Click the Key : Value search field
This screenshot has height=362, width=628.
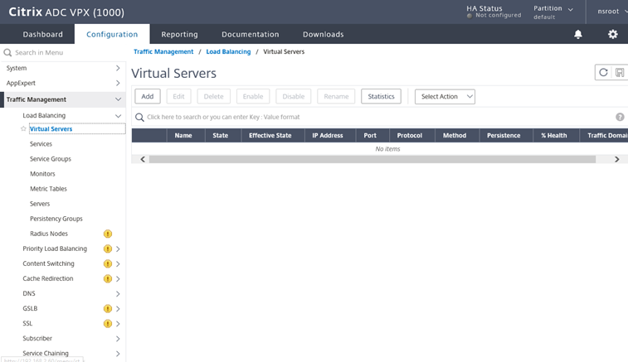pos(372,117)
